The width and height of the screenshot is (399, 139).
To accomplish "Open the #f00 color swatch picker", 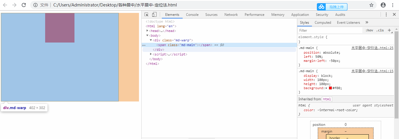I will [x=330, y=88].
